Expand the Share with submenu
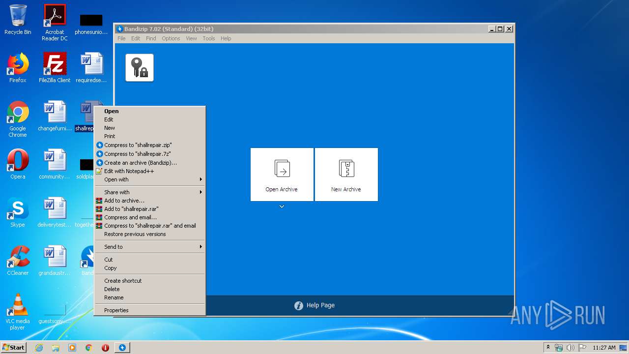 coord(150,192)
